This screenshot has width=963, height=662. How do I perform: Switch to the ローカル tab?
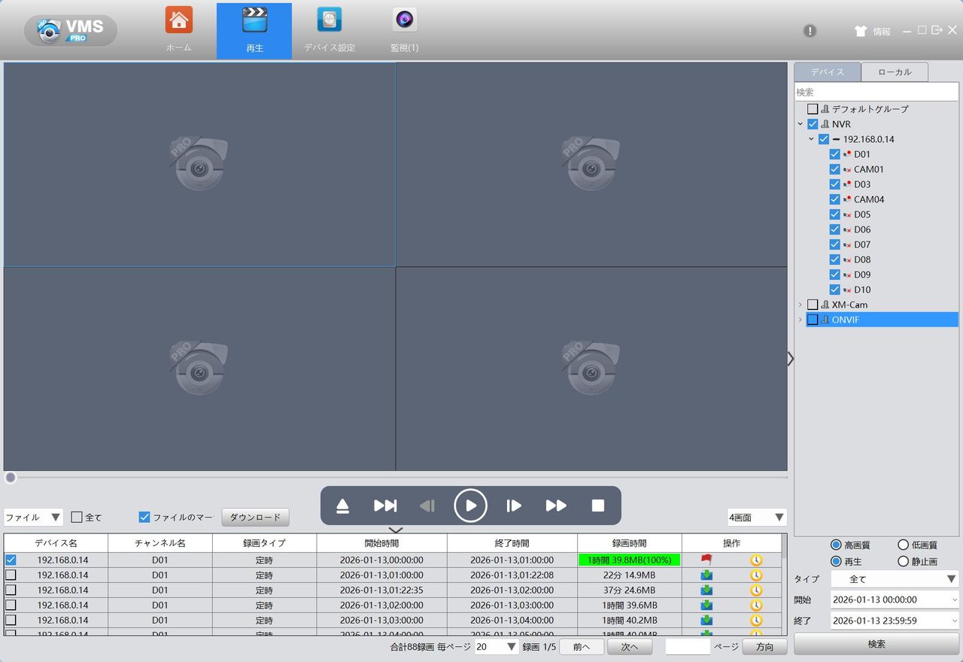(x=895, y=72)
